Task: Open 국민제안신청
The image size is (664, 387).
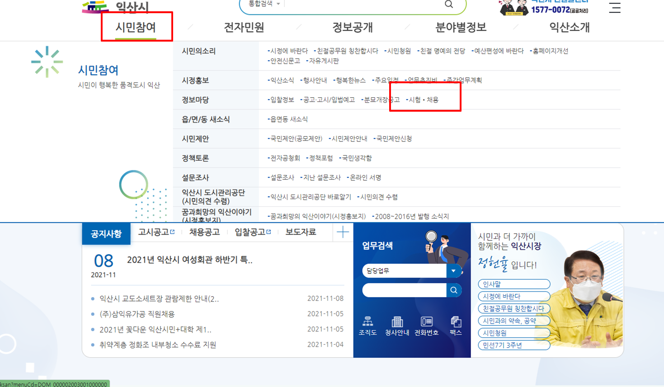Action: point(393,139)
